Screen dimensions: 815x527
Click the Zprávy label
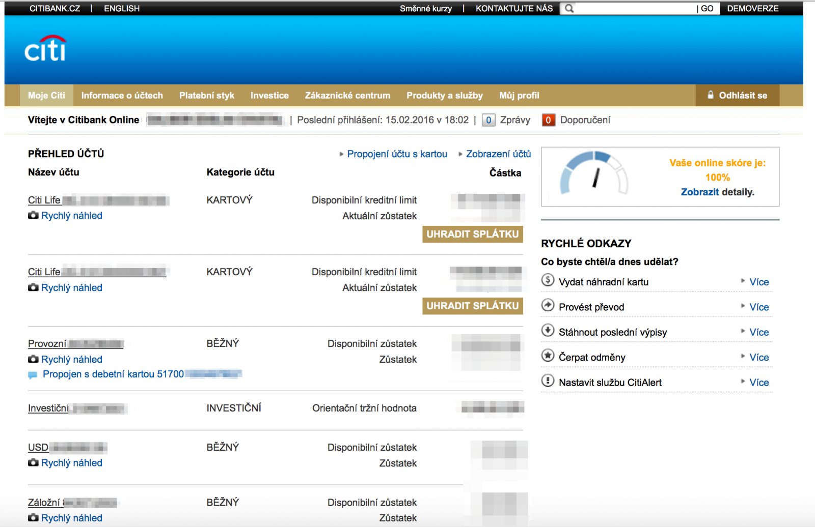pyautogui.click(x=515, y=120)
